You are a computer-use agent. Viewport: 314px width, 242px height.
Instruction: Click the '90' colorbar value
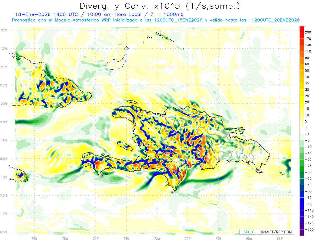pyautogui.click(x=307, y=58)
